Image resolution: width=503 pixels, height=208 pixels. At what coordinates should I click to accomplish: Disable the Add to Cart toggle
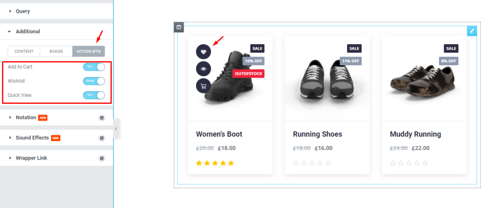pyautogui.click(x=94, y=67)
